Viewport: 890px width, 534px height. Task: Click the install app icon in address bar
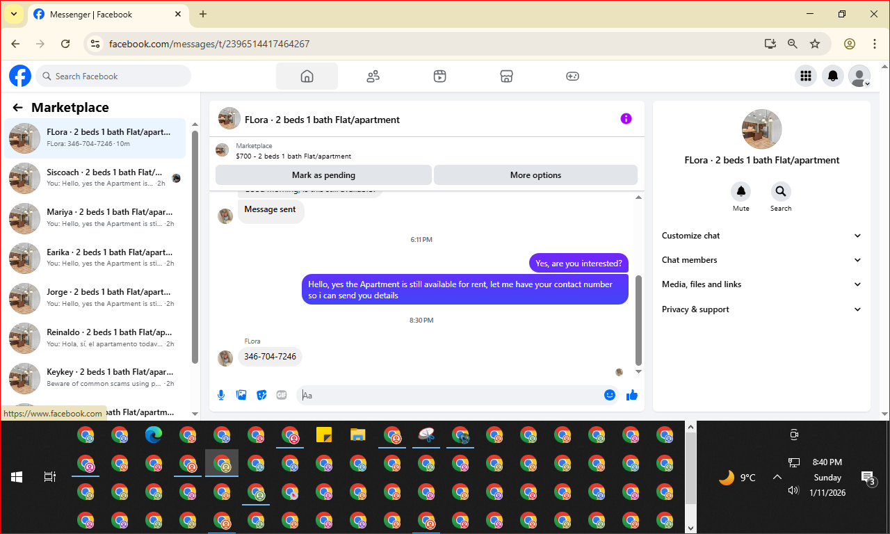(770, 44)
